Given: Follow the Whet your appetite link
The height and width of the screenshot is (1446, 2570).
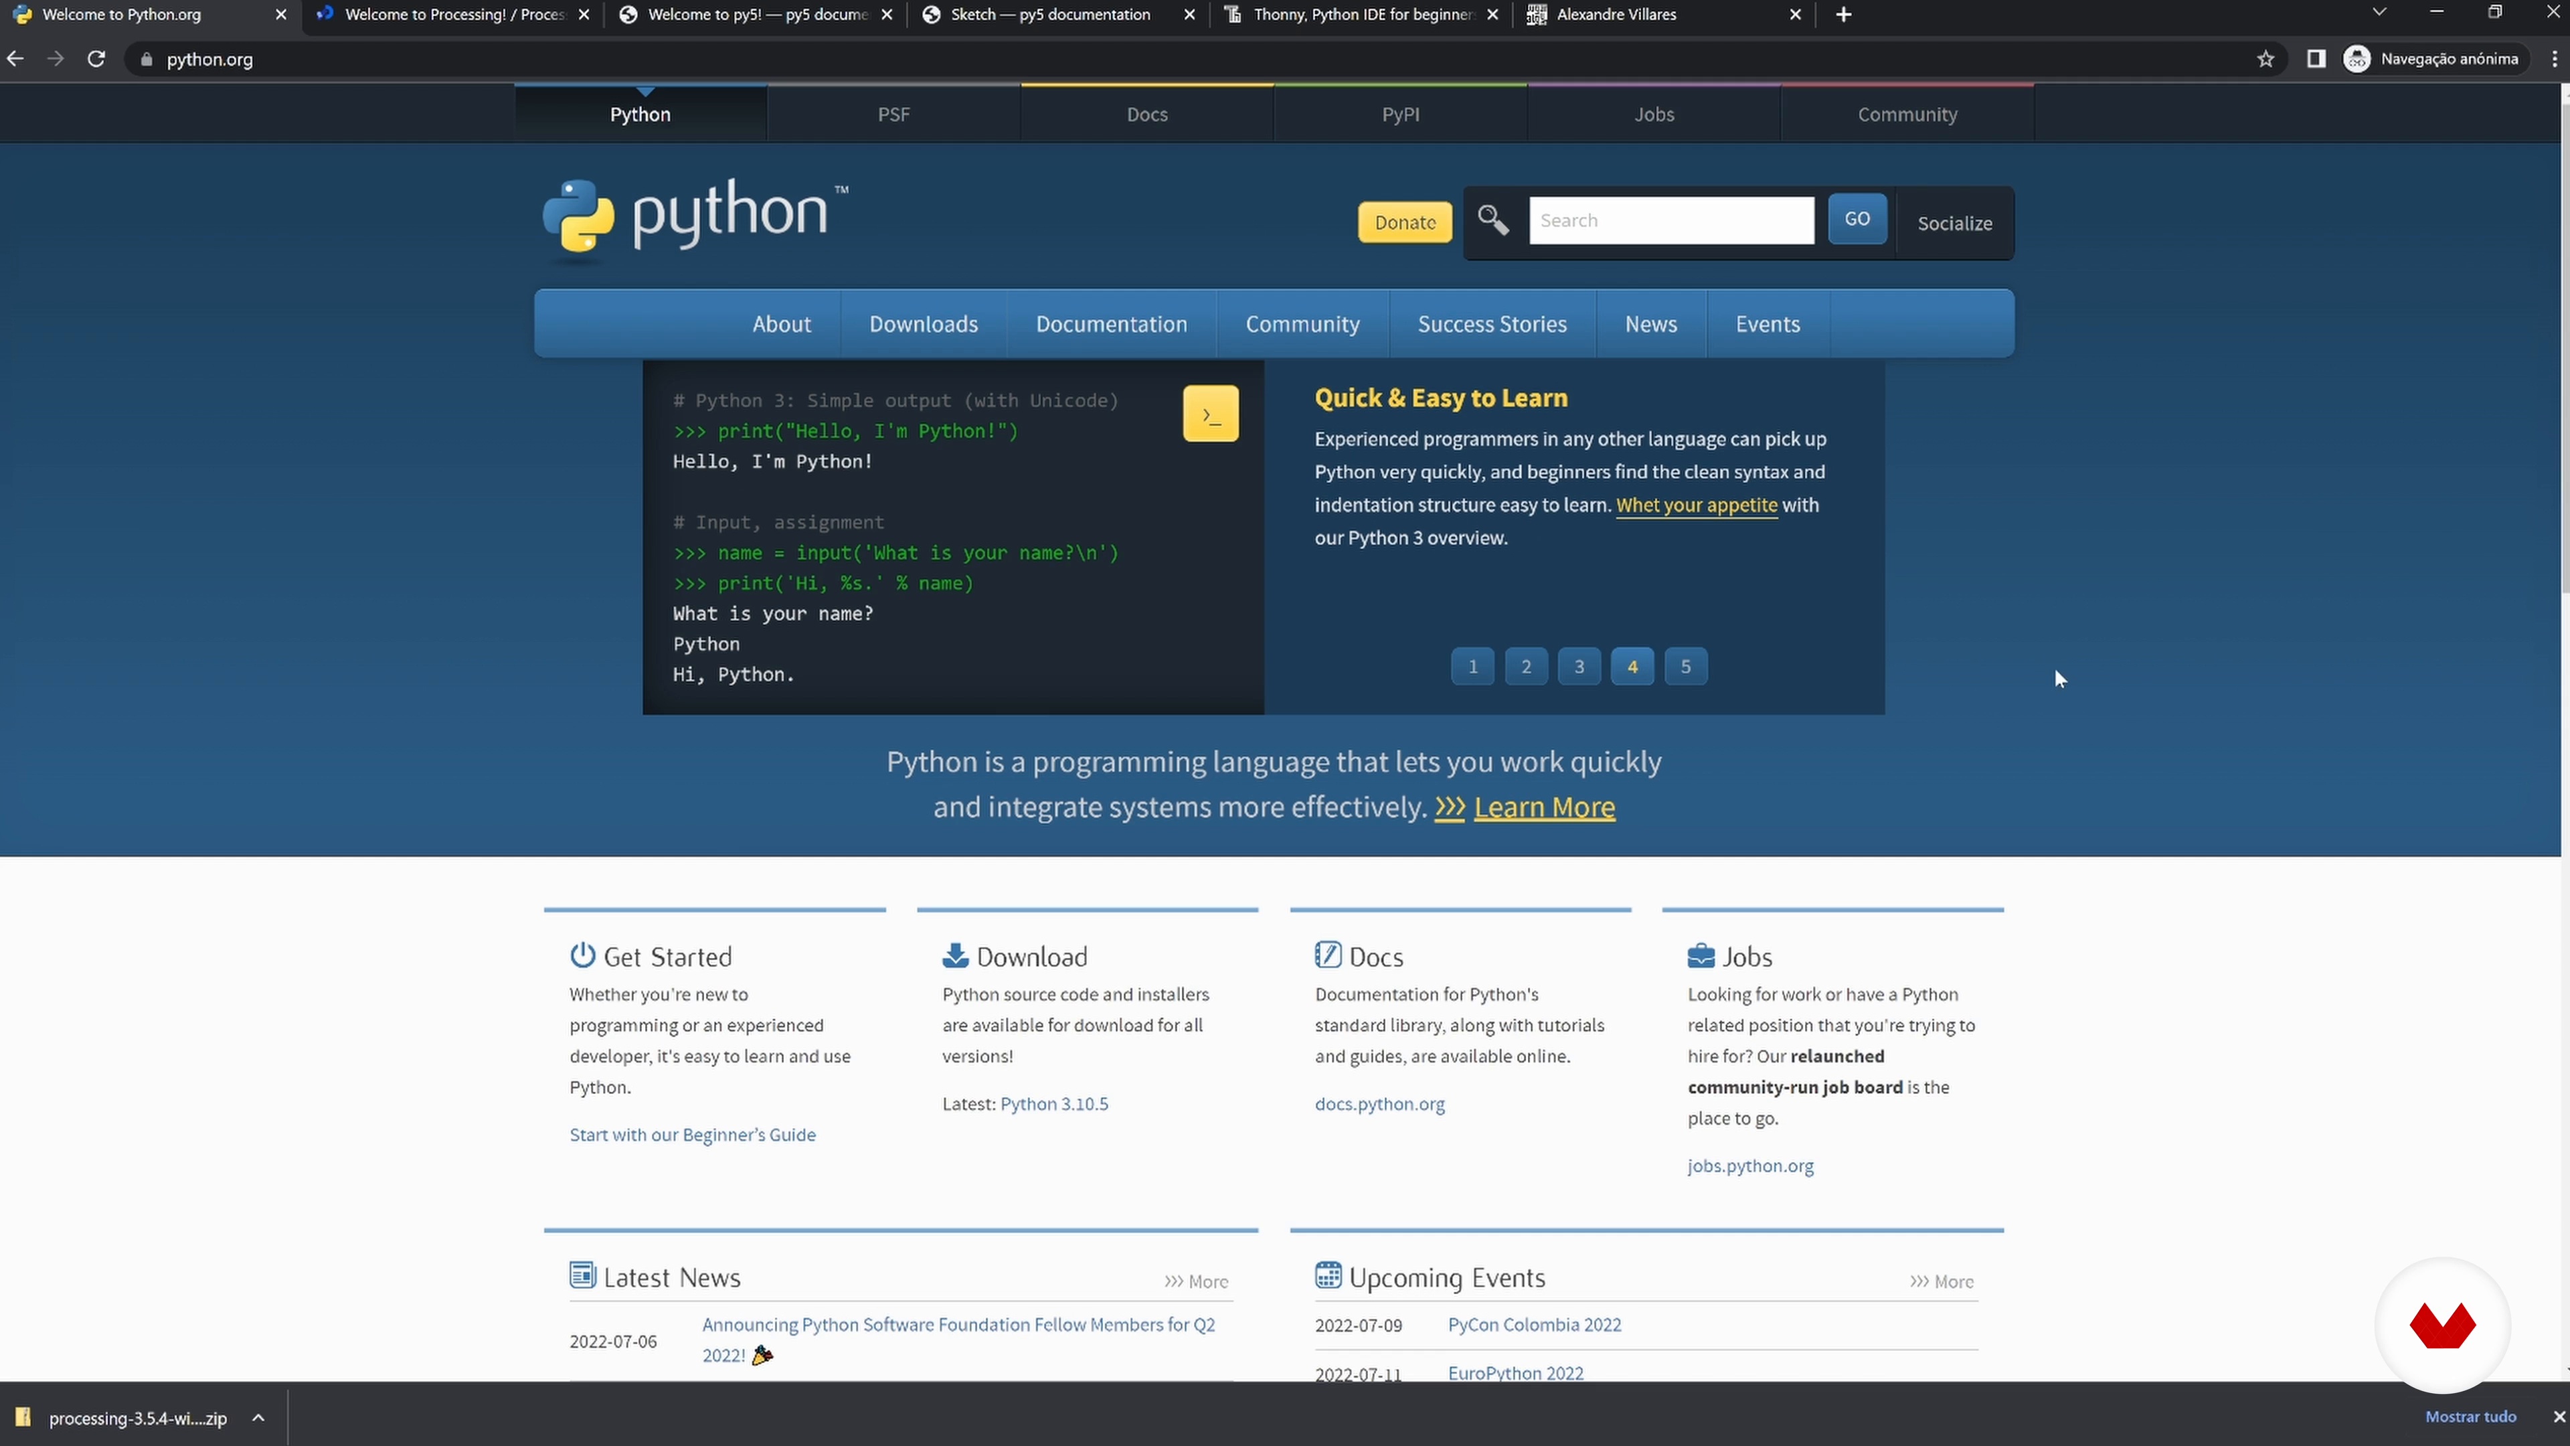Looking at the screenshot, I should click(x=1696, y=505).
